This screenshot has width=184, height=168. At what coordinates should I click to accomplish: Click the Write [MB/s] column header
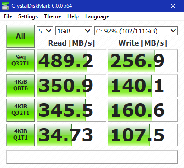[143, 43]
